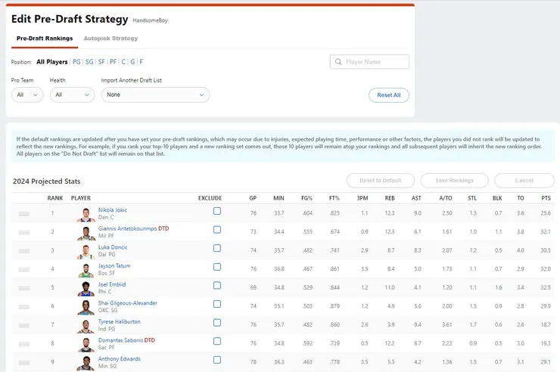Click Nikola Jokic's headshot photo
This screenshot has height=372, width=560.
(86, 215)
